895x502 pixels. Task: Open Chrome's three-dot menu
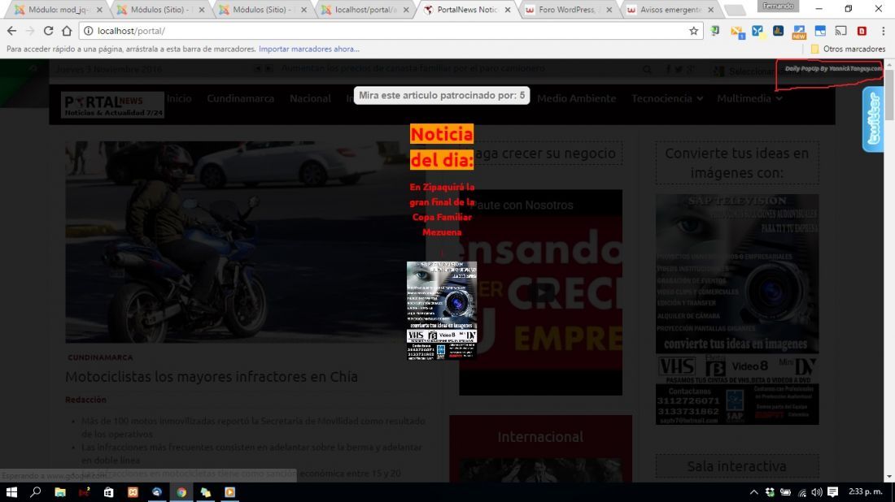pyautogui.click(x=883, y=31)
